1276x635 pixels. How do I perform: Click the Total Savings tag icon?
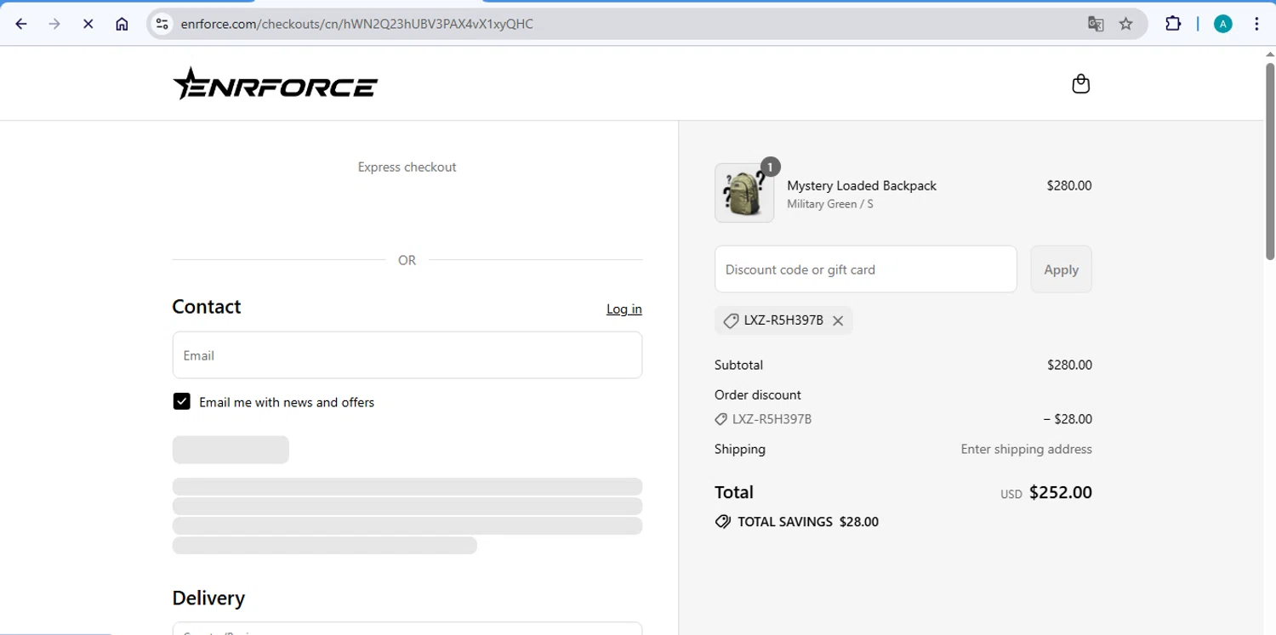(x=723, y=522)
